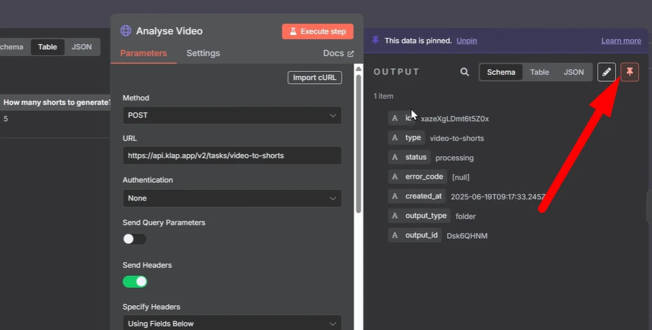
Task: Select the JSON tab in the input panel
Action: coord(82,47)
